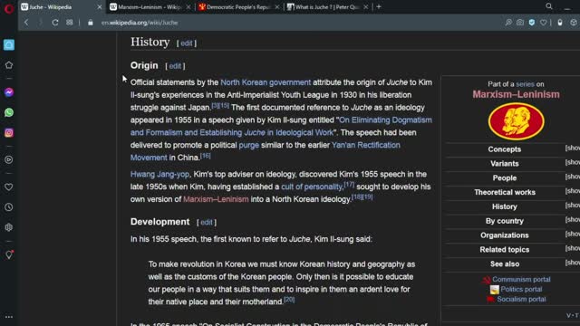This screenshot has width=580, height=326.
Task: Edit the History section
Action: click(x=187, y=43)
